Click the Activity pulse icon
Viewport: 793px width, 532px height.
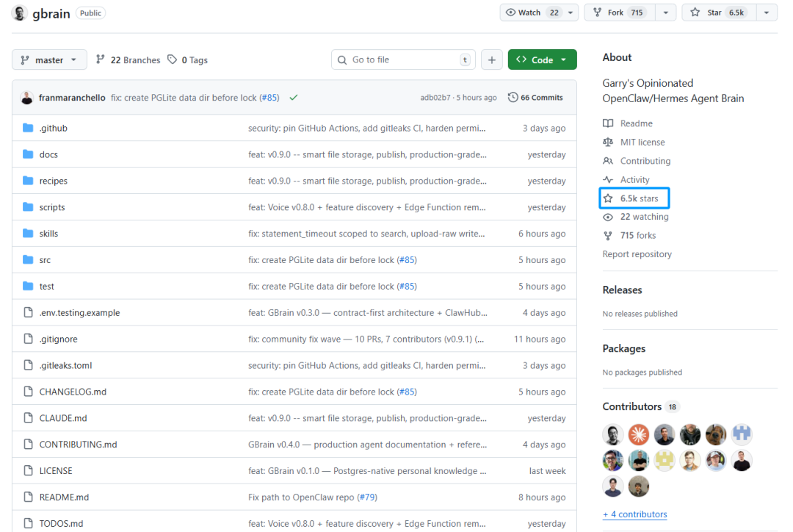608,180
